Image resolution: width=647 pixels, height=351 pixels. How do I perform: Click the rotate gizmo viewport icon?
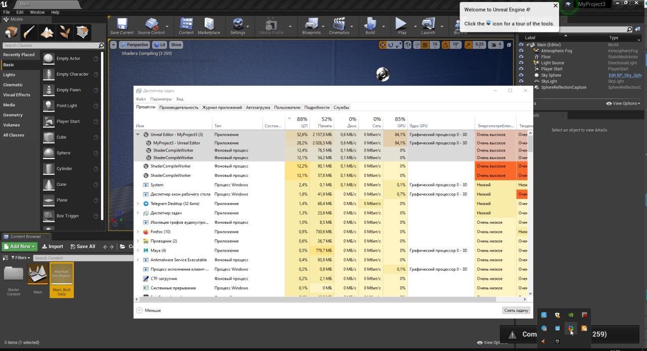(391, 45)
